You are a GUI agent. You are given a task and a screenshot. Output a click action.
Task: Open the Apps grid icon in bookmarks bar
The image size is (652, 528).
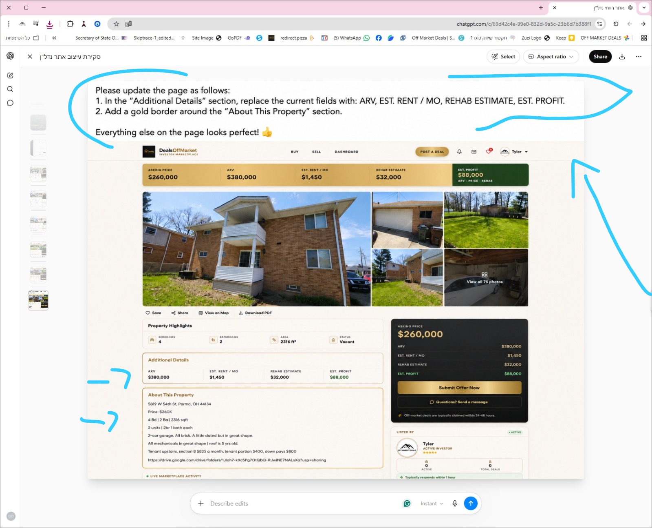(644, 38)
